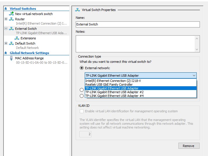Image resolution: width=208 pixels, height=156 pixels.
Task: Expand the Default Switch tree node
Action: tap(6, 43)
